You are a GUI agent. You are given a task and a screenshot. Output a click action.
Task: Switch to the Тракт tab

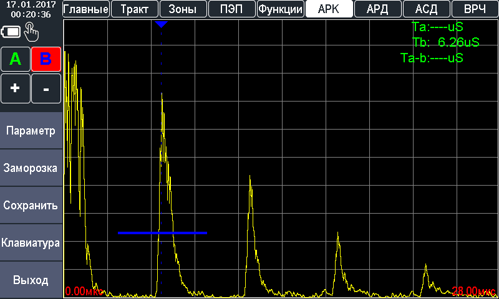click(134, 9)
